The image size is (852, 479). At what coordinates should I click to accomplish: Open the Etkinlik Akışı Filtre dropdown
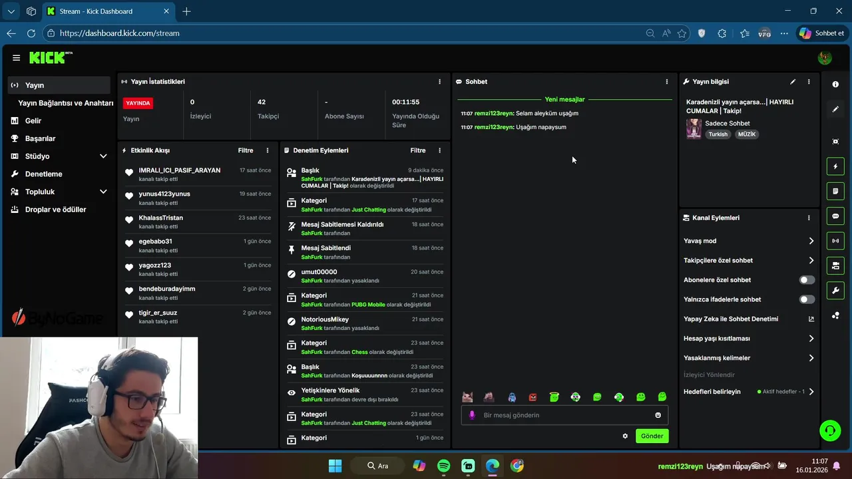[246, 150]
